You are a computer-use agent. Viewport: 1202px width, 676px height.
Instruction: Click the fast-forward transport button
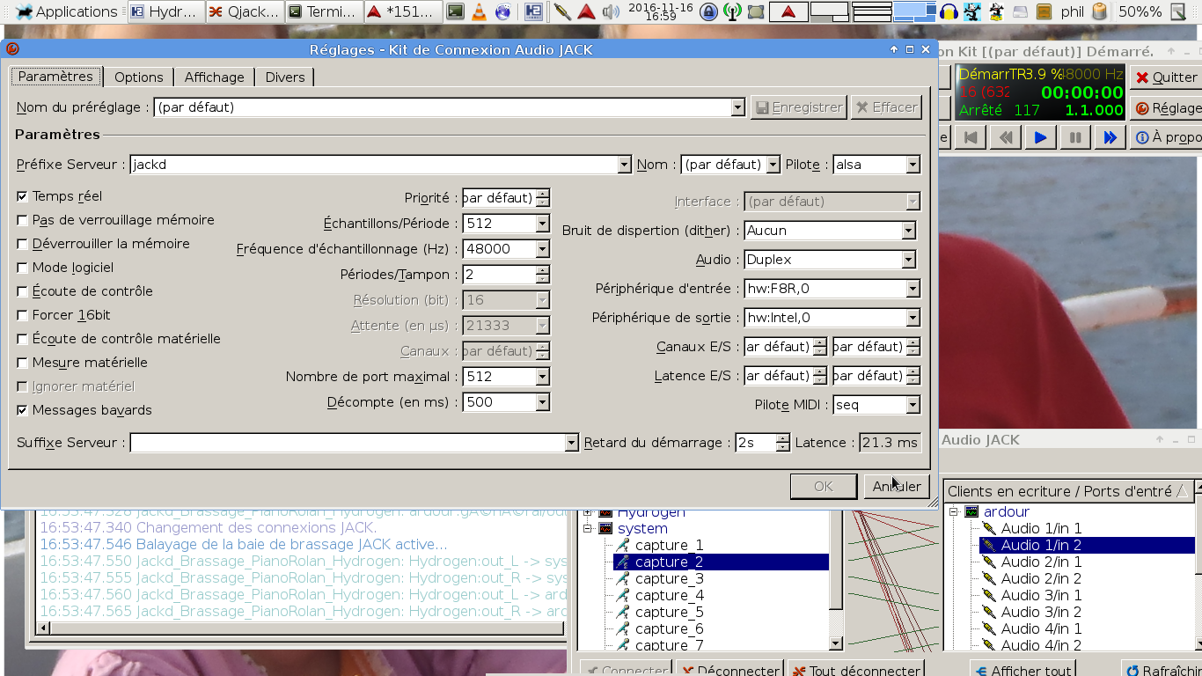click(x=1110, y=137)
